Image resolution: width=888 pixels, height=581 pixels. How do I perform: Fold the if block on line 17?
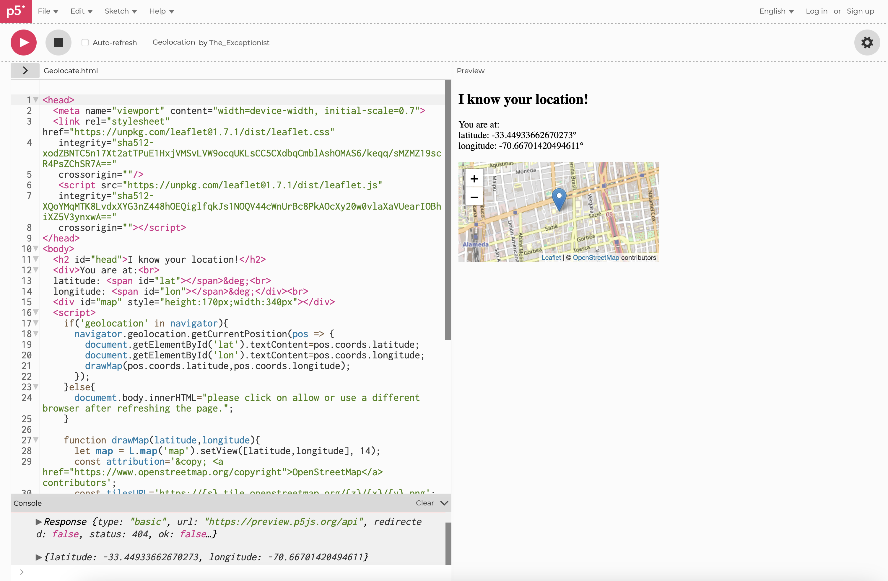point(35,323)
